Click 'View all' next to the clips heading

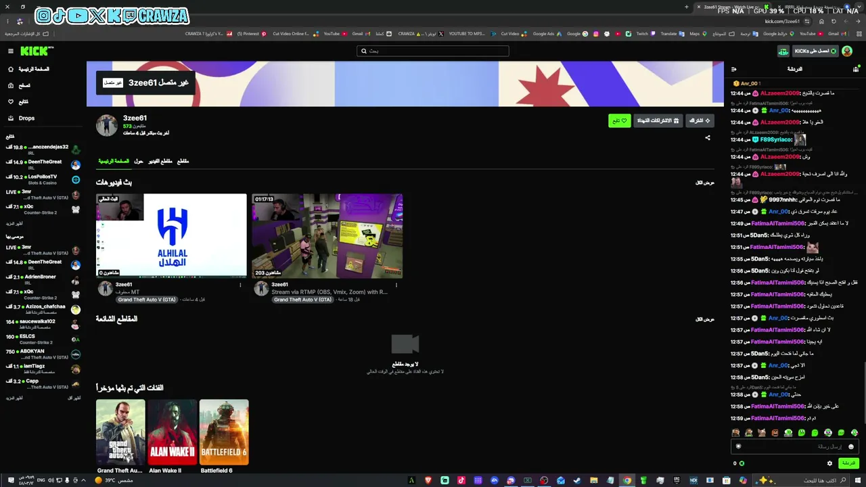[705, 319]
